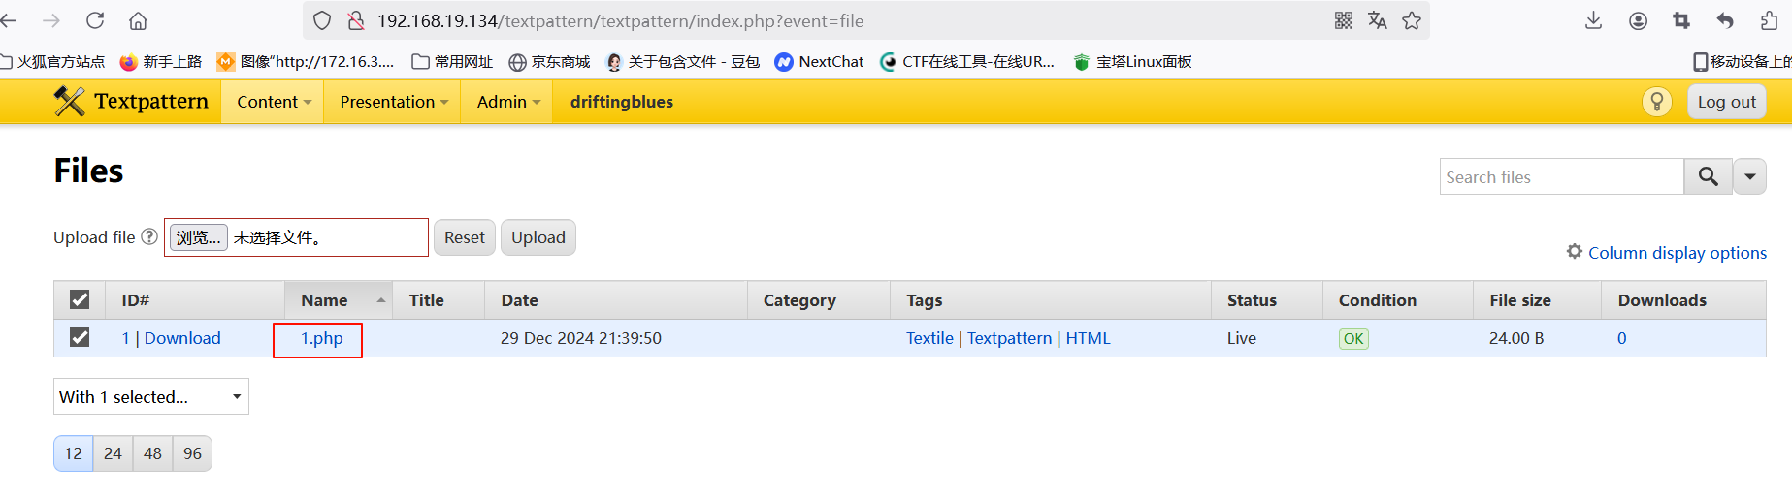Viewport: 1792px width, 497px height.
Task: Show 48 items per page
Action: pyautogui.click(x=152, y=453)
